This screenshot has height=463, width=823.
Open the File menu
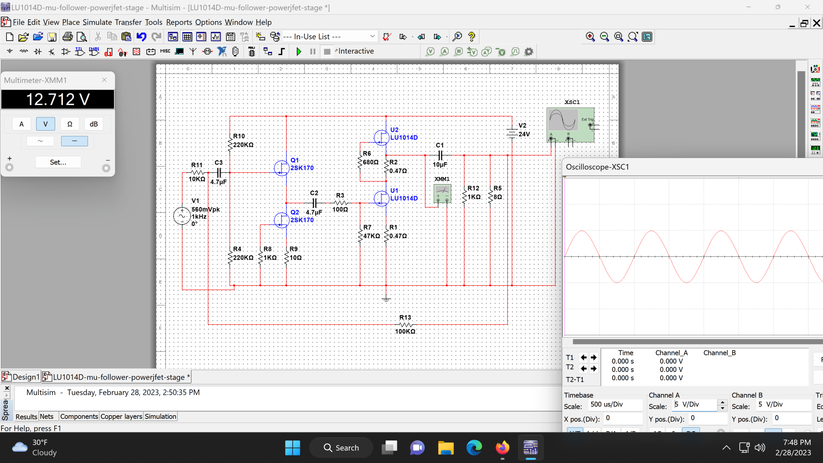click(x=18, y=23)
